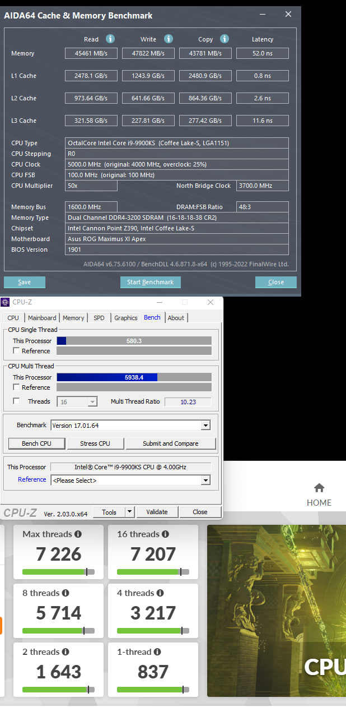Click 2 threads score 1 643

coord(58,672)
